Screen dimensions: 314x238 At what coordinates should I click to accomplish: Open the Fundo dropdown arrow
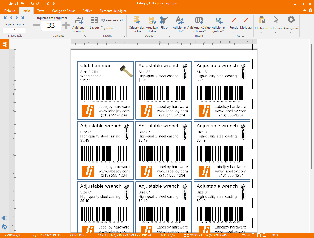click(234, 32)
